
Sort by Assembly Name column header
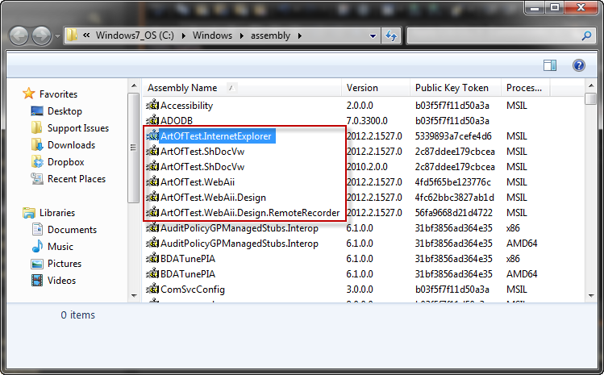182,88
